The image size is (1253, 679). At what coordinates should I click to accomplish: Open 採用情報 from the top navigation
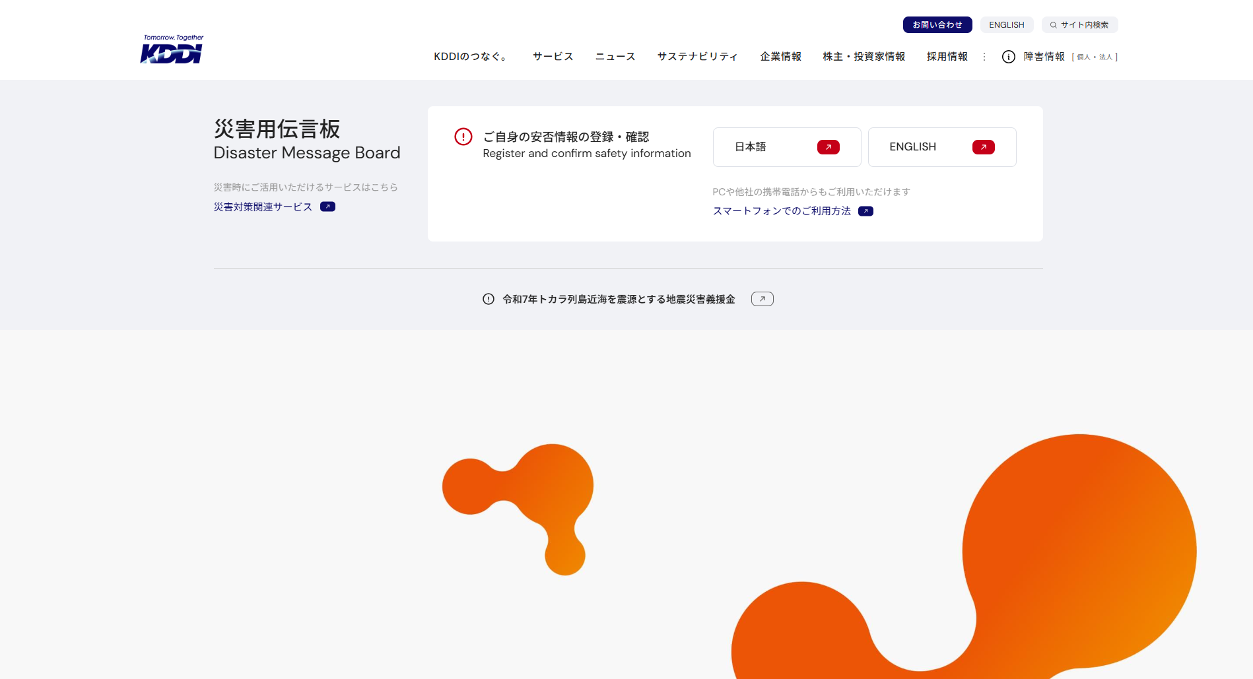click(x=947, y=57)
